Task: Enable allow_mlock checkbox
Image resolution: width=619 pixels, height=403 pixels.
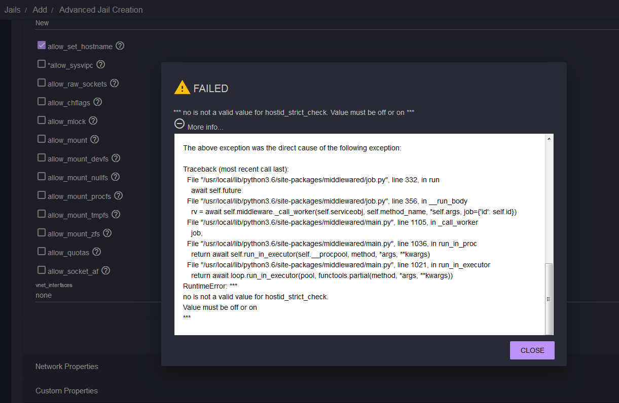Action: (42, 120)
